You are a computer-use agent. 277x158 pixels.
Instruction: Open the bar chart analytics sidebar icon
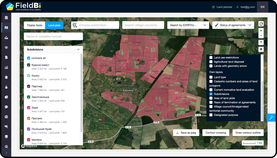click(x=6, y=67)
